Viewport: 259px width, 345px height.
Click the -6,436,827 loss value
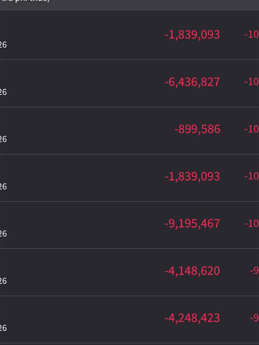pyautogui.click(x=192, y=82)
